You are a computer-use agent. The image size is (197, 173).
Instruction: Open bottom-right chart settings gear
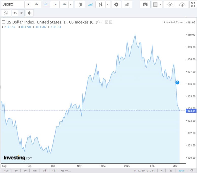coord(192,170)
